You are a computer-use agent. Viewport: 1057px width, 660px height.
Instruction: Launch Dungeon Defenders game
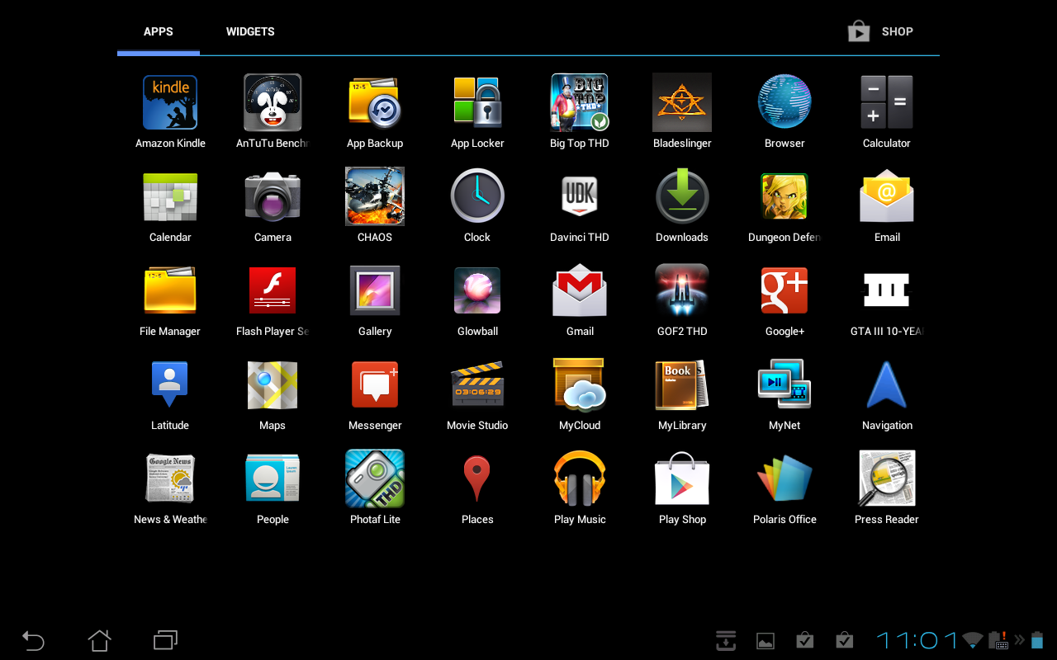click(784, 196)
